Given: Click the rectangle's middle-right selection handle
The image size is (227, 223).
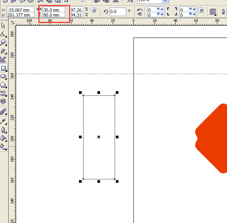Looking at the screenshot, I should [117, 137].
